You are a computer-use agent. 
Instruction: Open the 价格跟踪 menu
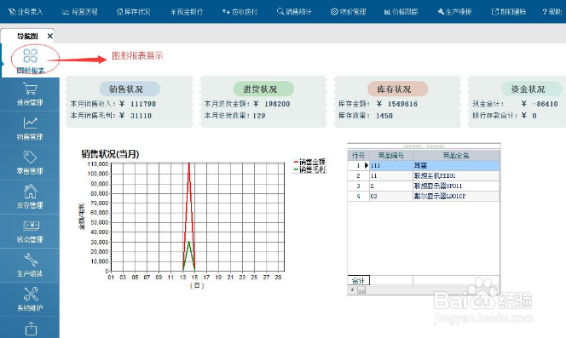pyautogui.click(x=401, y=12)
